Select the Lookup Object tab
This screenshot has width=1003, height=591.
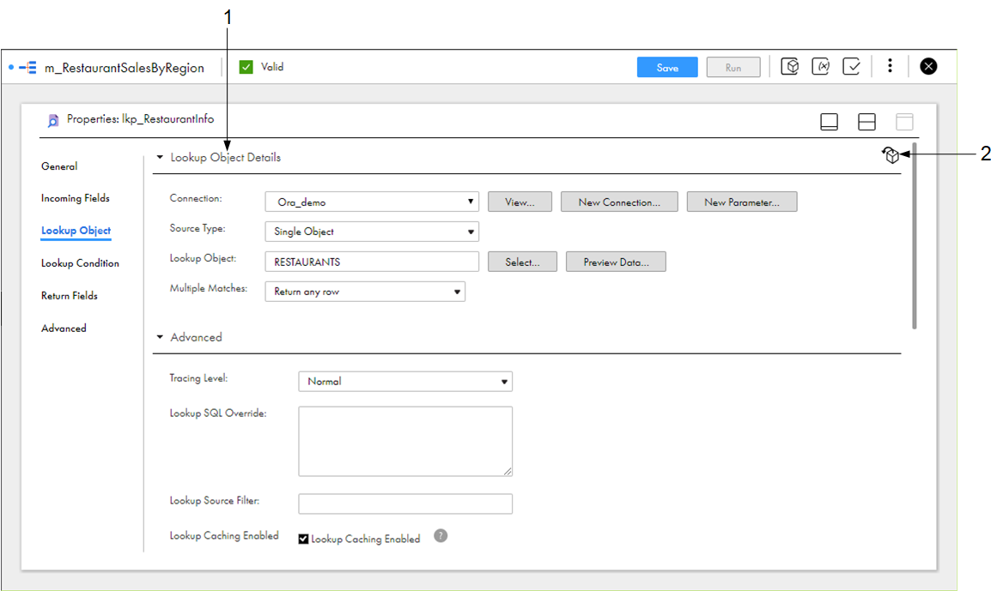(76, 231)
